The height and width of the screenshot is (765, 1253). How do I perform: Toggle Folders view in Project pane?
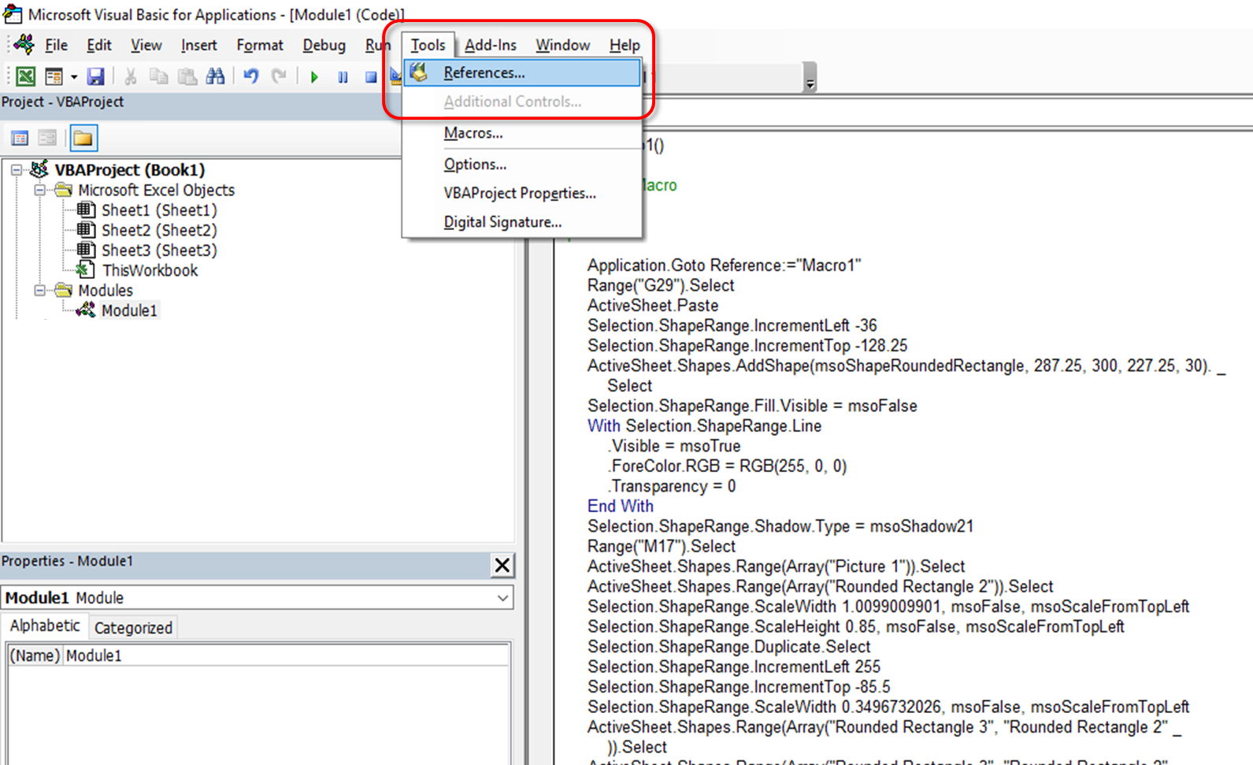click(x=83, y=139)
